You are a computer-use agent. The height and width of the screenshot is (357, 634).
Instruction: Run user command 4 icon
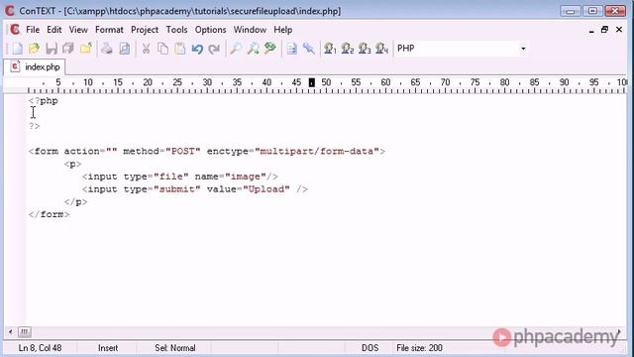(x=381, y=49)
